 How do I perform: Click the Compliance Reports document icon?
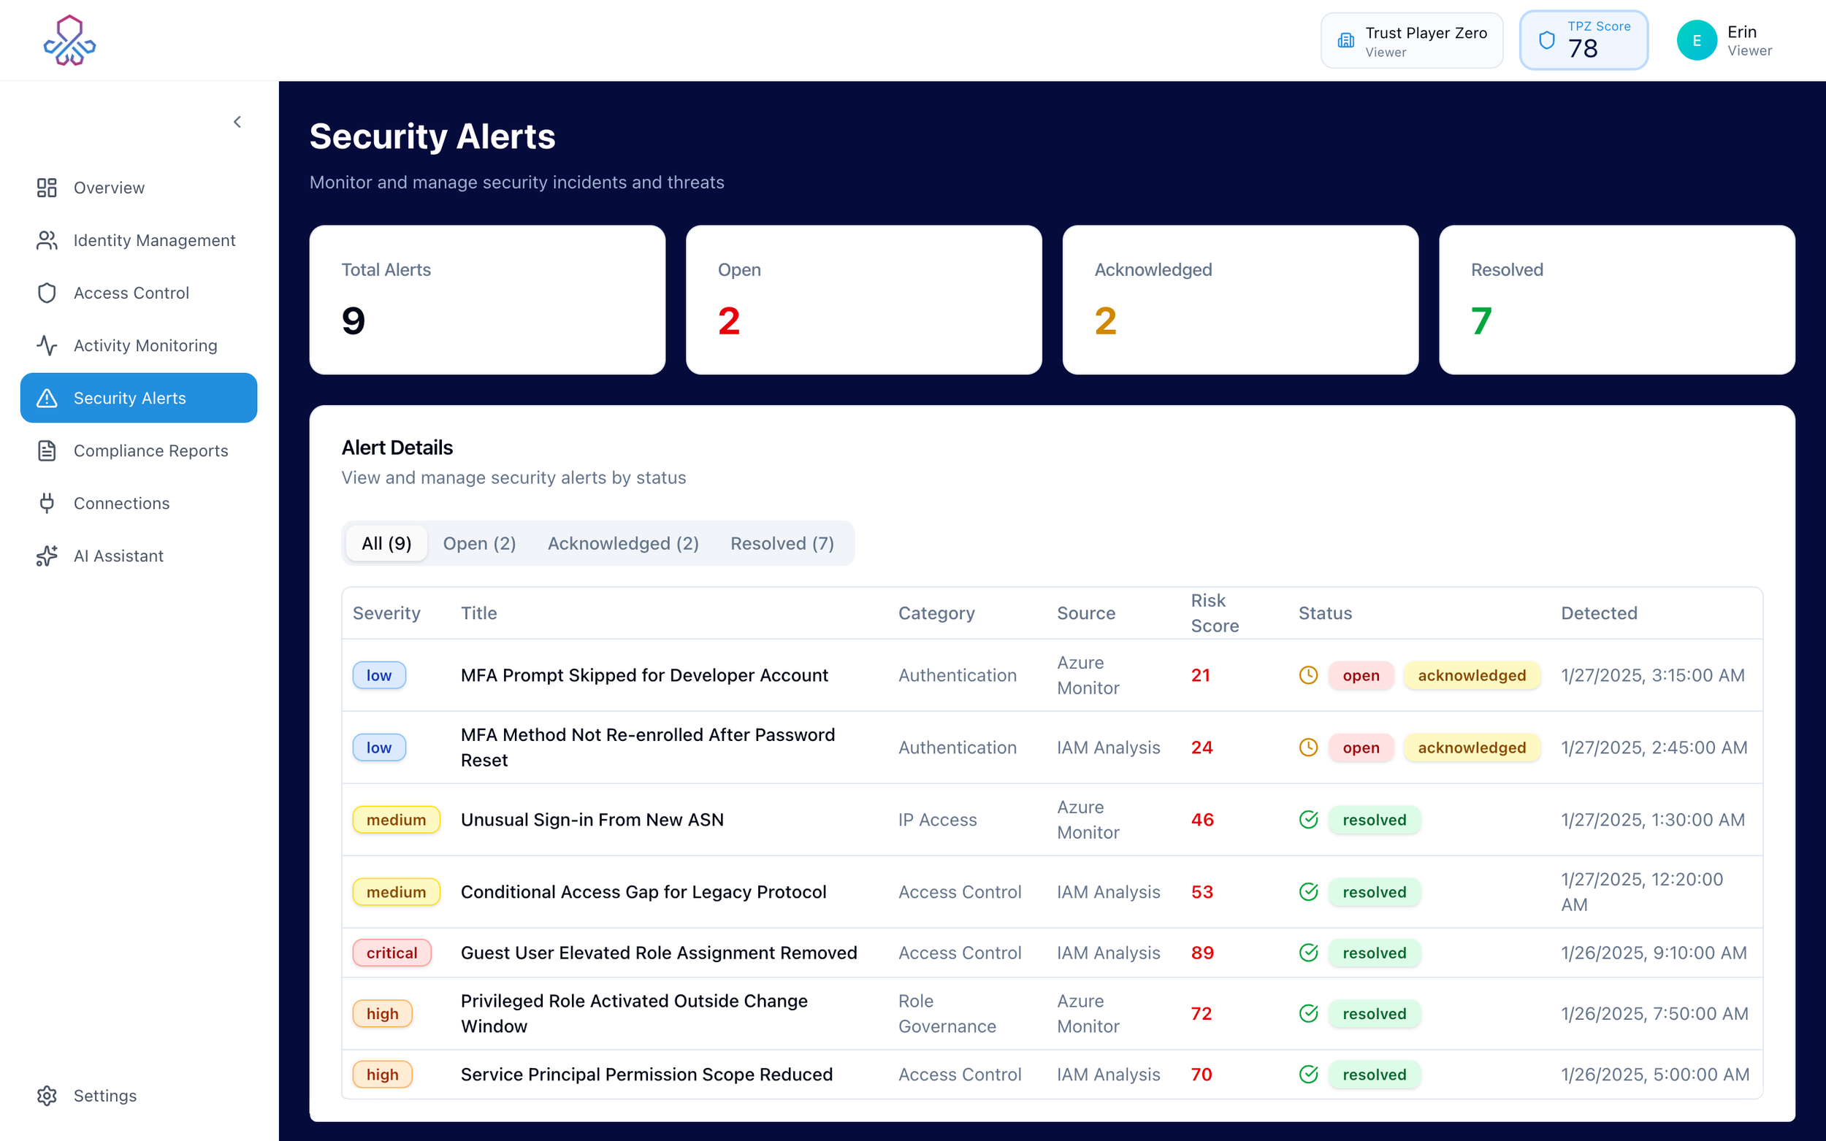[47, 450]
